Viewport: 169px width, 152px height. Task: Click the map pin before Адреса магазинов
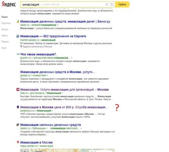[21, 46]
